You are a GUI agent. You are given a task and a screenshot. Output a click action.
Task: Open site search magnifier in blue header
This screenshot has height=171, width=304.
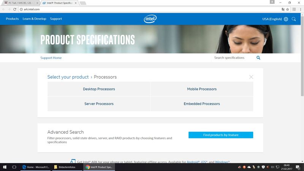point(294,19)
